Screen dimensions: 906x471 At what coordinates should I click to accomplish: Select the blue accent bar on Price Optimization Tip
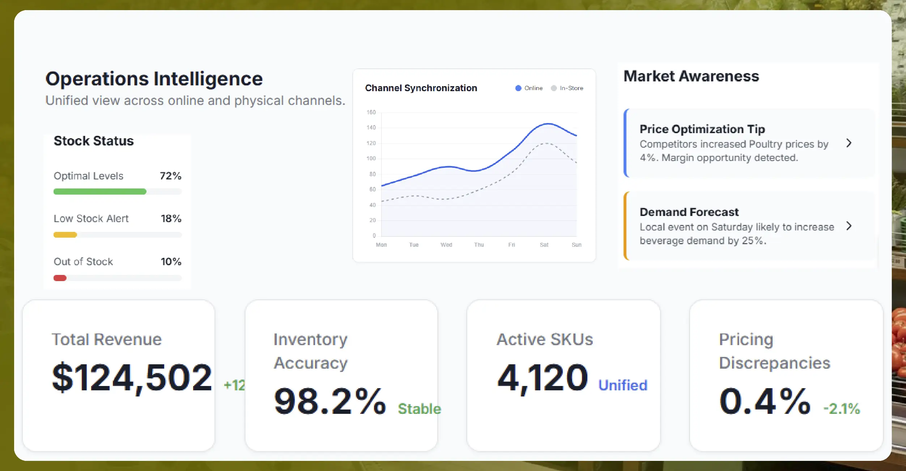tap(625, 143)
